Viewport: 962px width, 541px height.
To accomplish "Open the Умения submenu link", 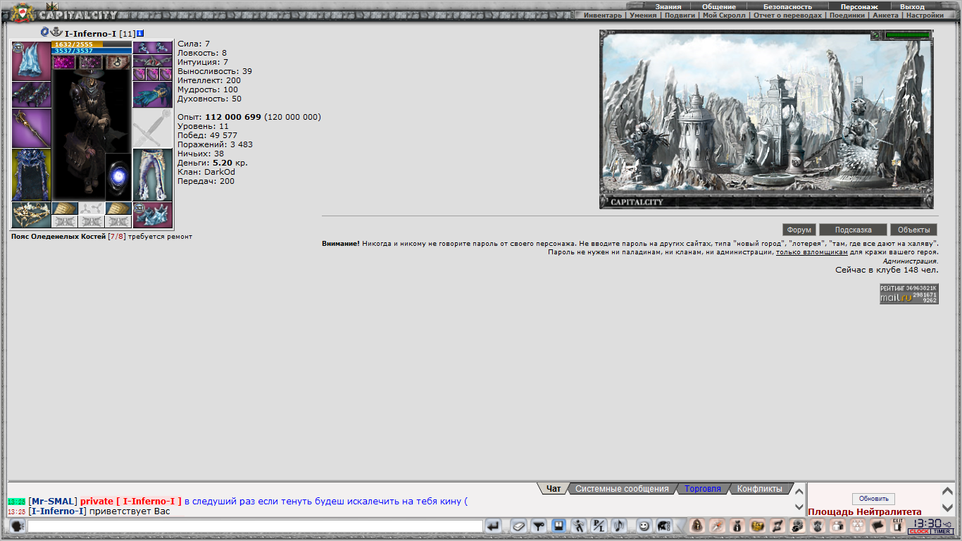I will point(643,15).
